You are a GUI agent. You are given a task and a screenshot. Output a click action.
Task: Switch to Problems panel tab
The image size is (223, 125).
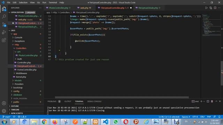(x=54, y=101)
